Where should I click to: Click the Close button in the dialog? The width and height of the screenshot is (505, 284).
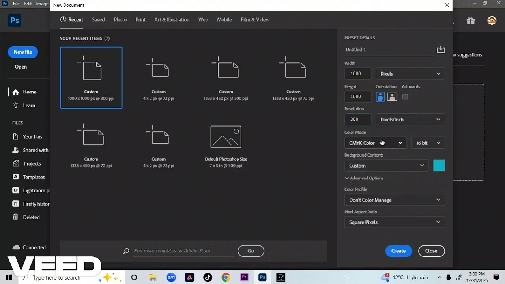coord(431,251)
